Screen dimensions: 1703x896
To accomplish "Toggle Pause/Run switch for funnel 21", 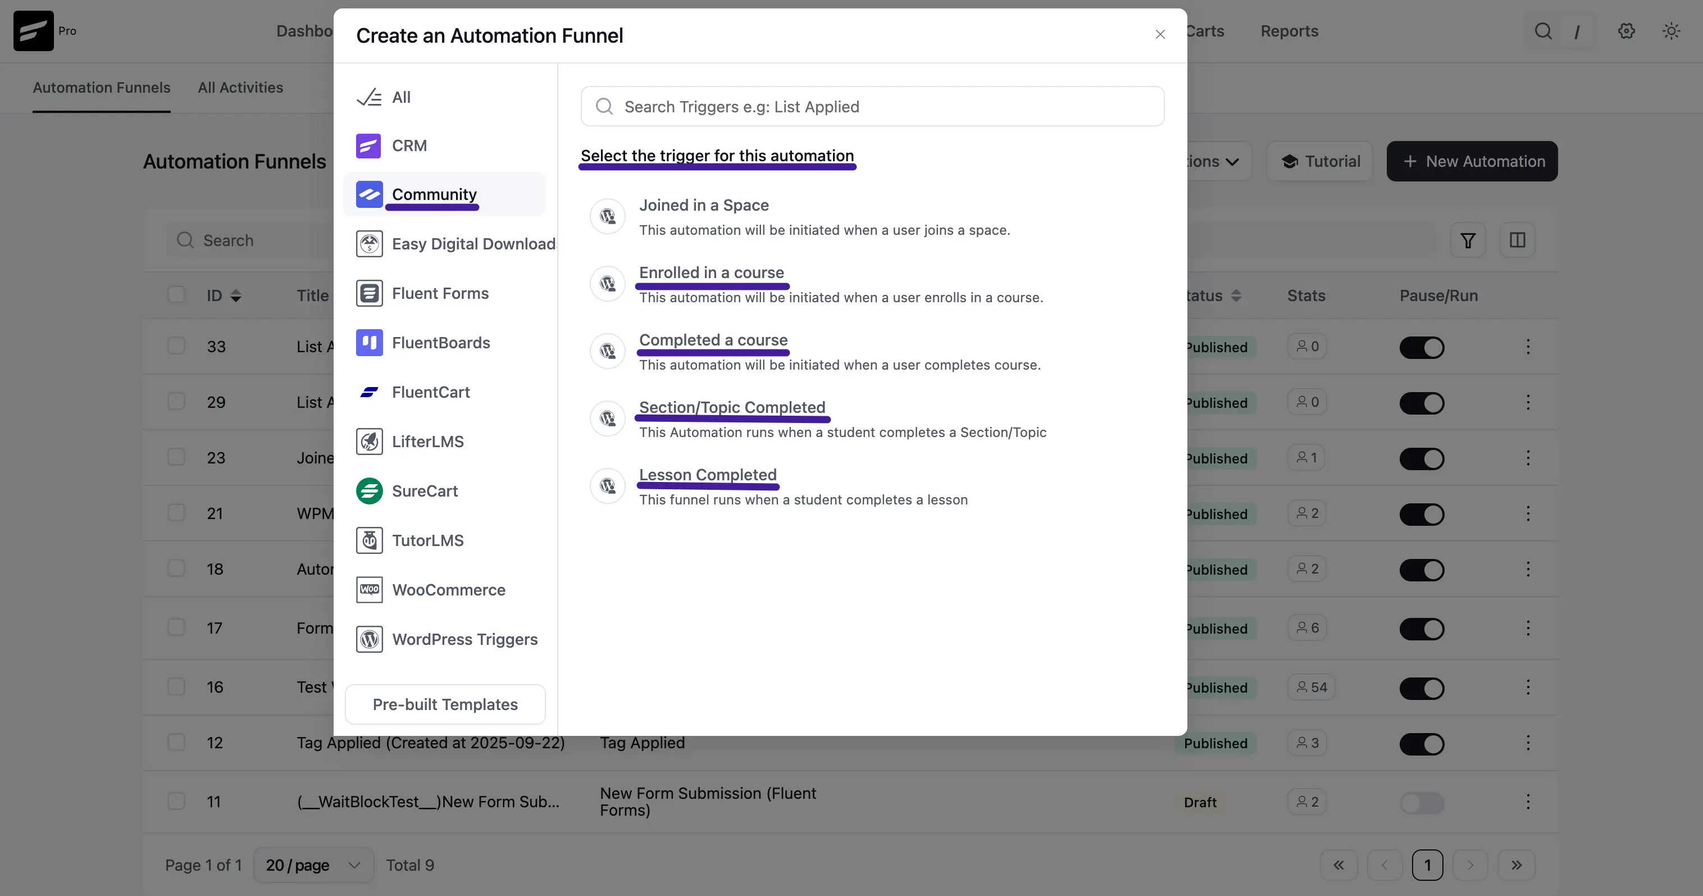I will [1422, 515].
